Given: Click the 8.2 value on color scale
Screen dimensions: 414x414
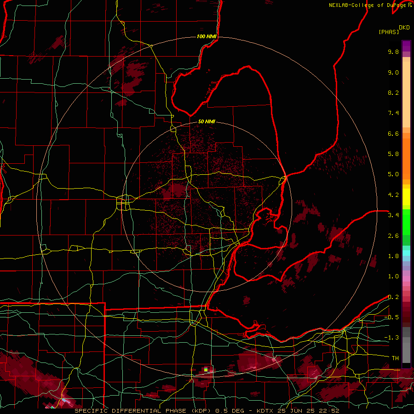Looking at the screenshot, I should (393, 92).
